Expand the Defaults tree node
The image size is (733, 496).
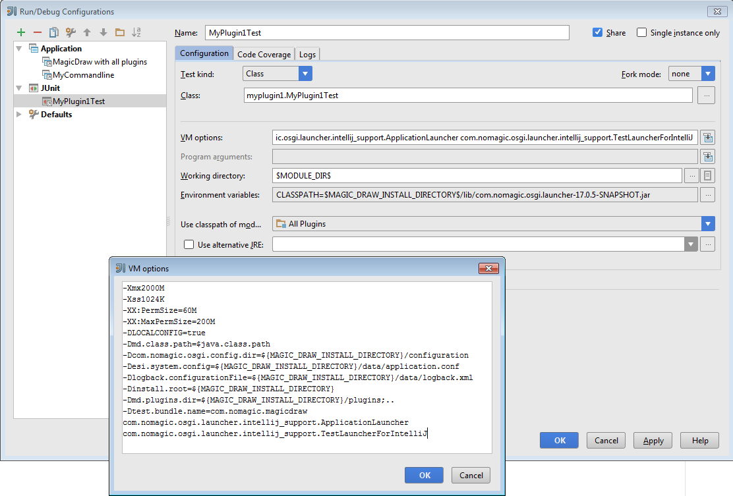(x=19, y=115)
